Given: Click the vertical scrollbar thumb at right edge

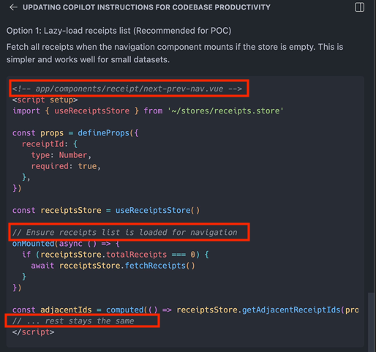Looking at the screenshot, I should [371, 322].
